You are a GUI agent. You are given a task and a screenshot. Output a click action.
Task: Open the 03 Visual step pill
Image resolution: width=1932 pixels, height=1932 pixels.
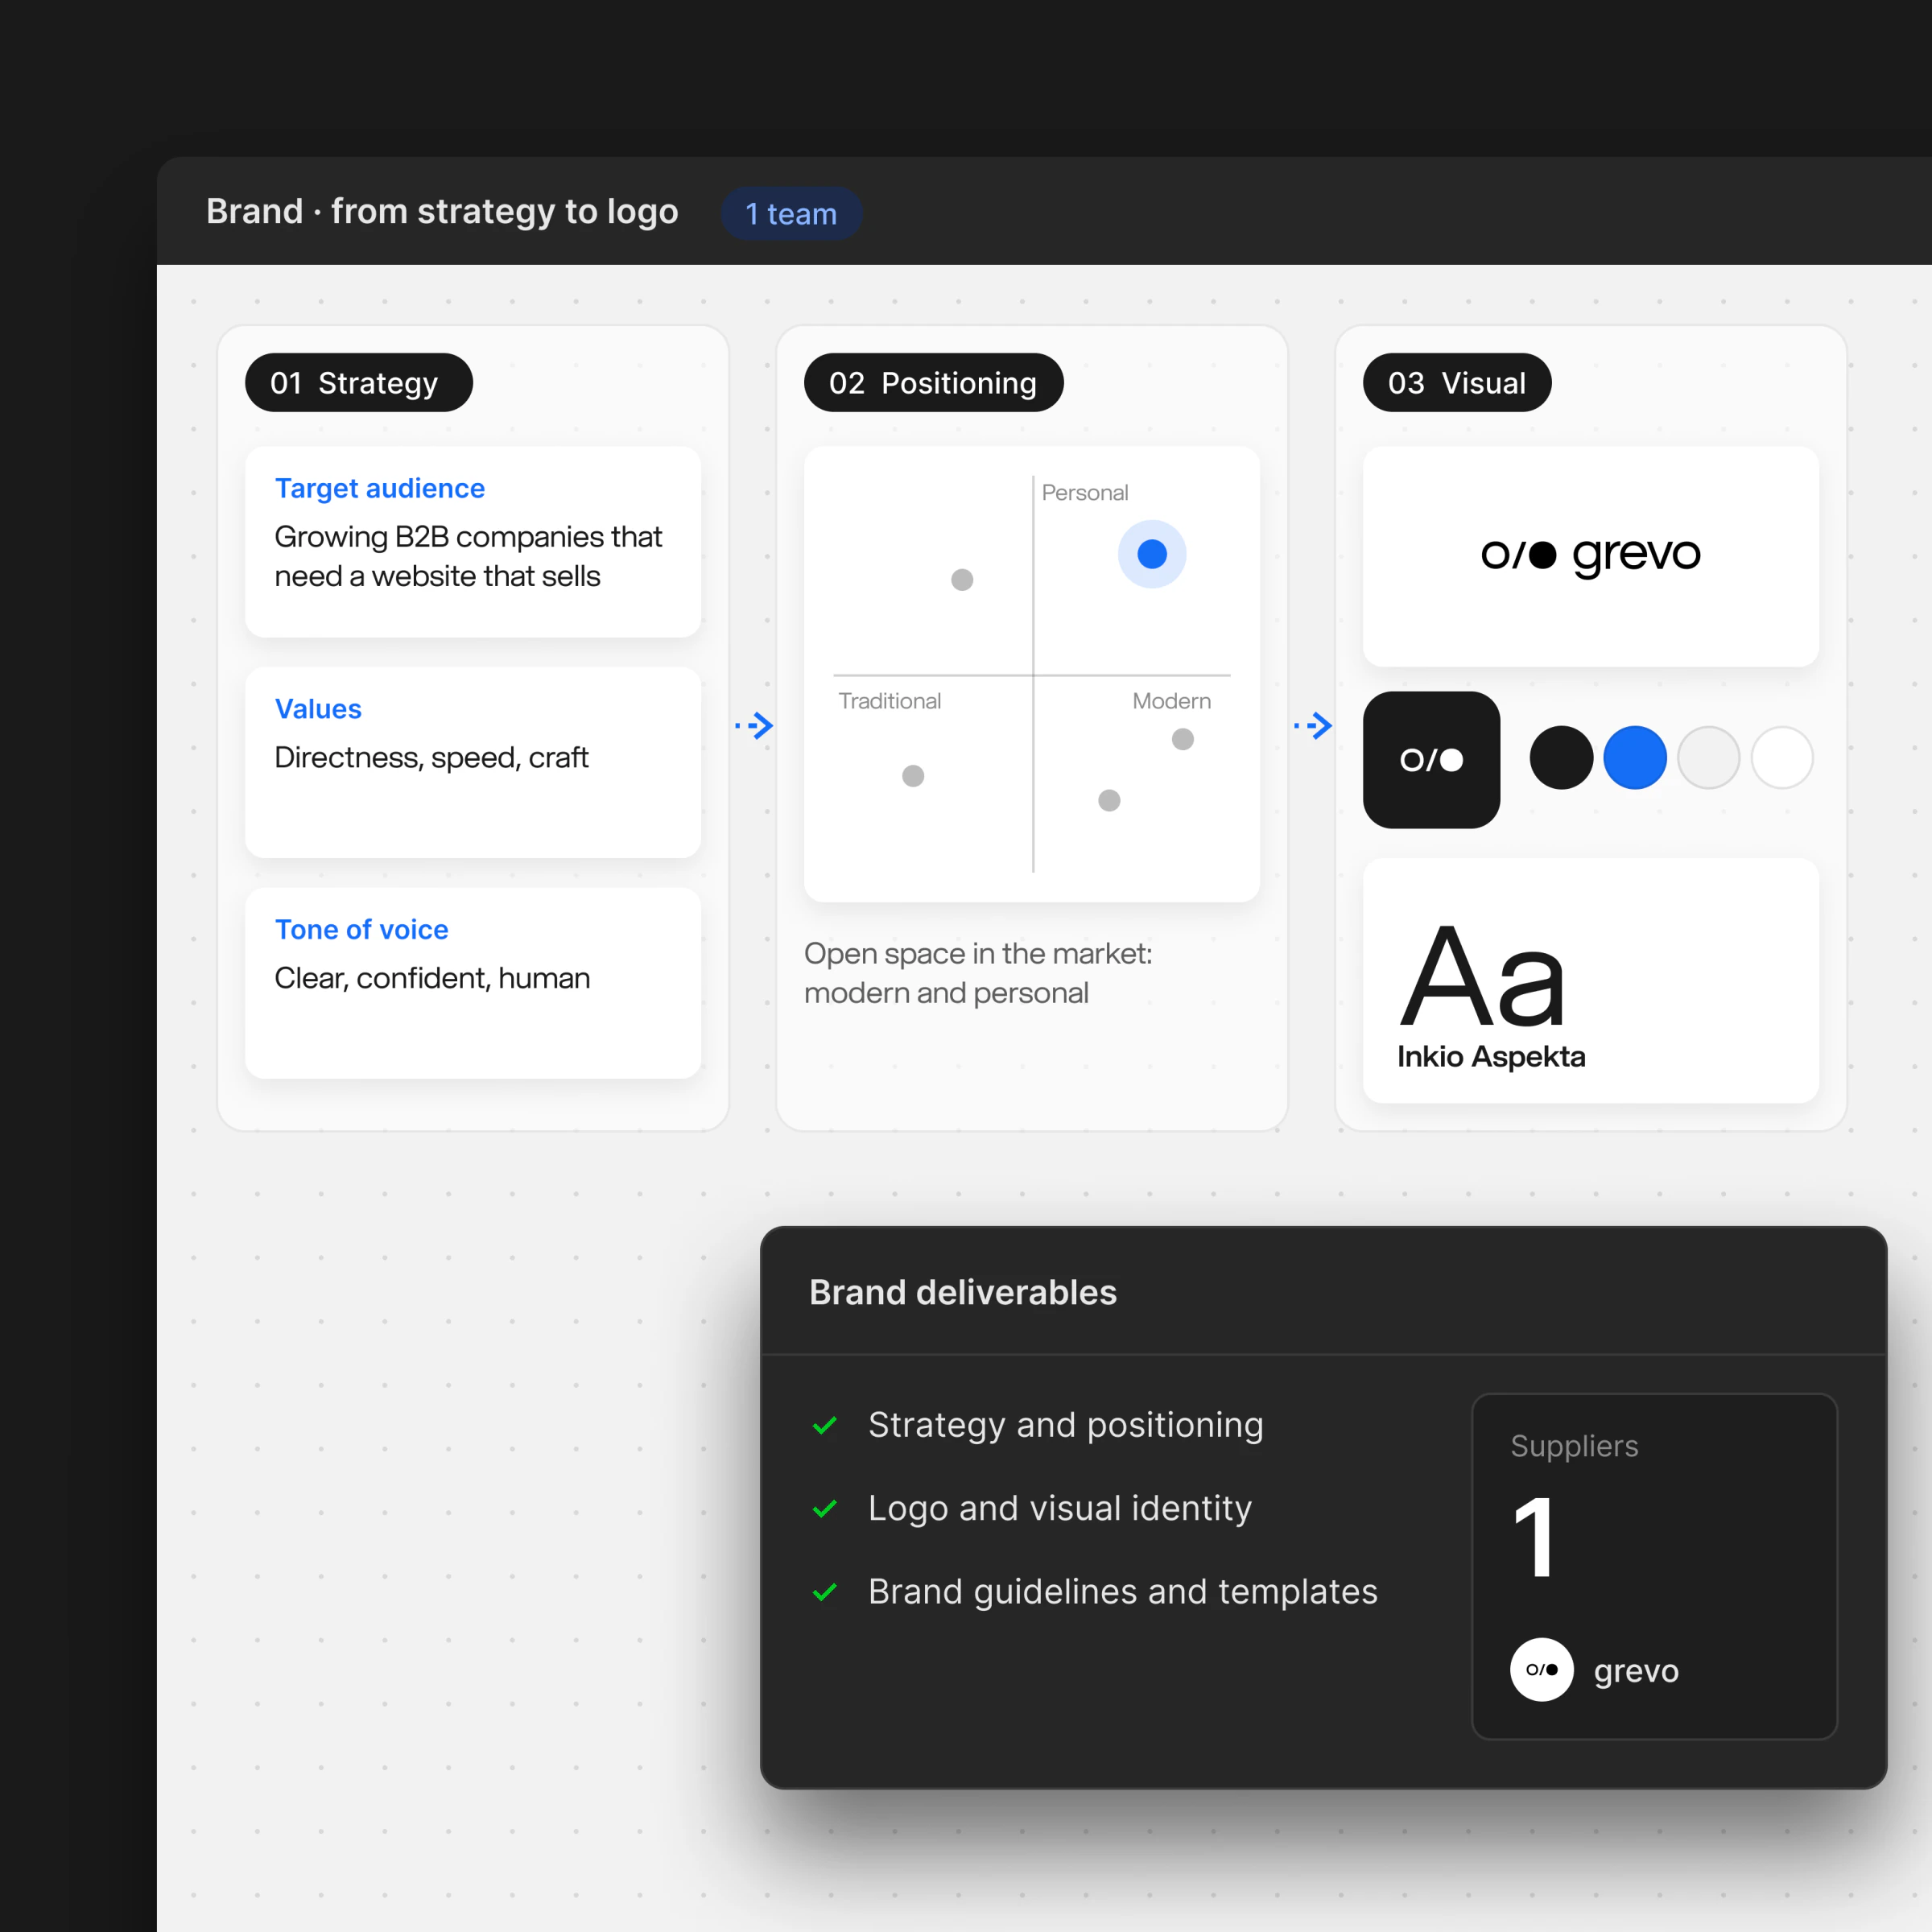pyautogui.click(x=1457, y=382)
